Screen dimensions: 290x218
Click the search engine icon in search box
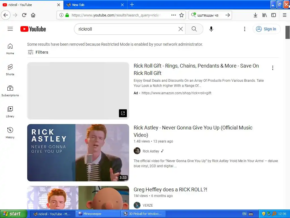click(x=193, y=15)
